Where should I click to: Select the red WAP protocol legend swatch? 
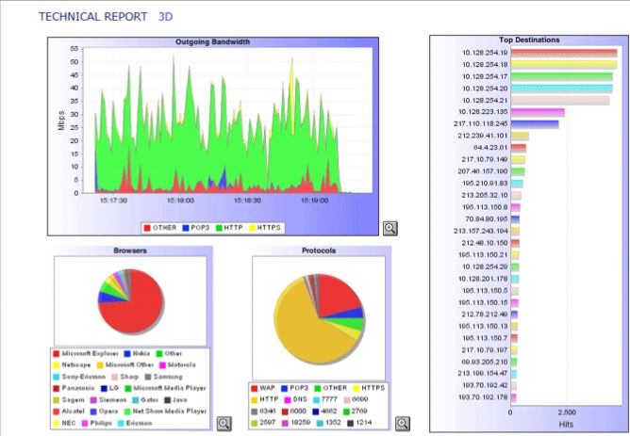(x=255, y=388)
